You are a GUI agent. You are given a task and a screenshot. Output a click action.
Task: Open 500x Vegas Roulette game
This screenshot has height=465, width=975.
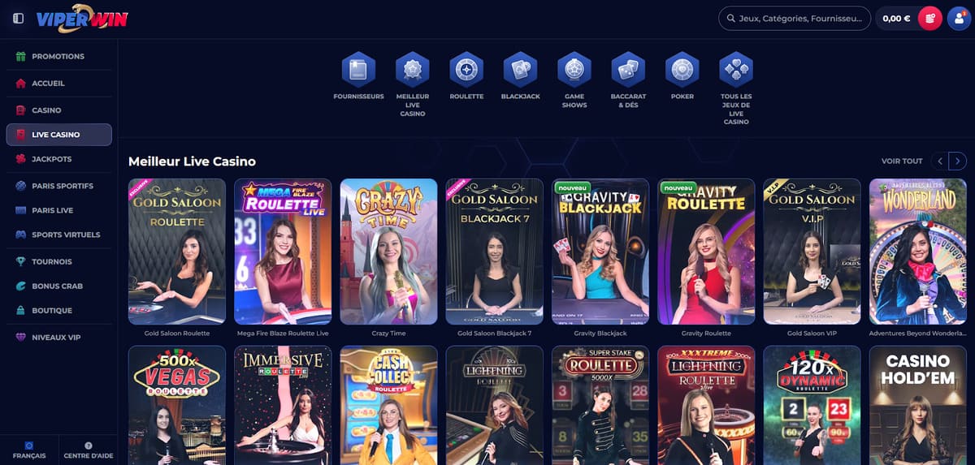tap(177, 405)
